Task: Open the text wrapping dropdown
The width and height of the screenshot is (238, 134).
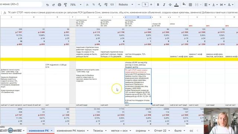Action: 222,5
